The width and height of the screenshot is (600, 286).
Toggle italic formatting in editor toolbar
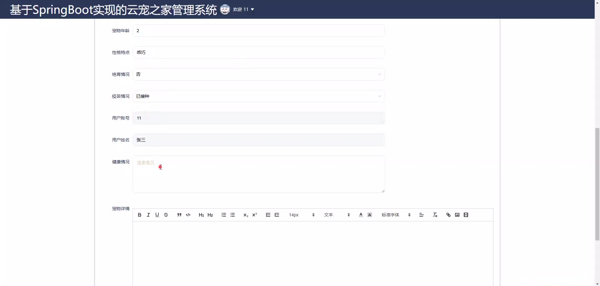pyautogui.click(x=148, y=215)
